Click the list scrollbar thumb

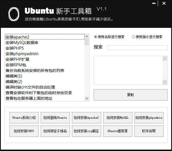point(87,42)
